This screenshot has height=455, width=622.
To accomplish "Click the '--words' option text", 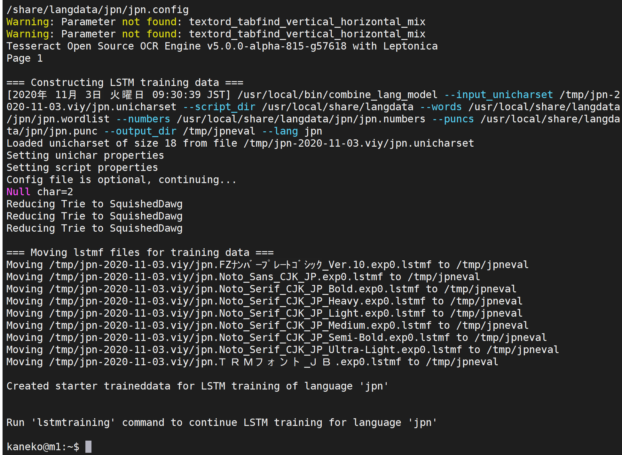I will 441,107.
